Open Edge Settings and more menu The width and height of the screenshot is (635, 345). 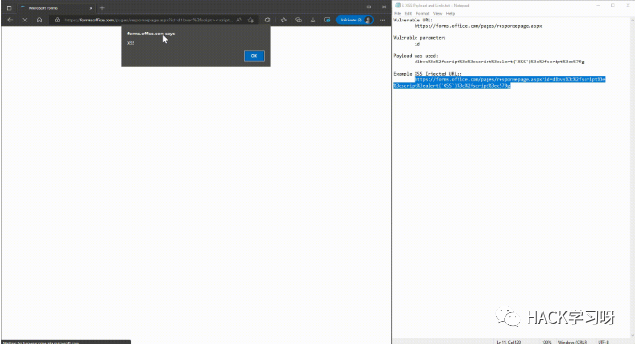tap(382, 20)
